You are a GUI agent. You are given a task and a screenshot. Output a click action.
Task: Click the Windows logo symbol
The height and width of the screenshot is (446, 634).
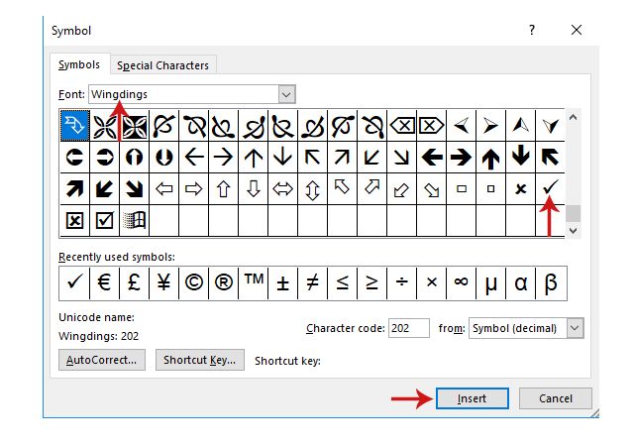pyautogui.click(x=134, y=221)
